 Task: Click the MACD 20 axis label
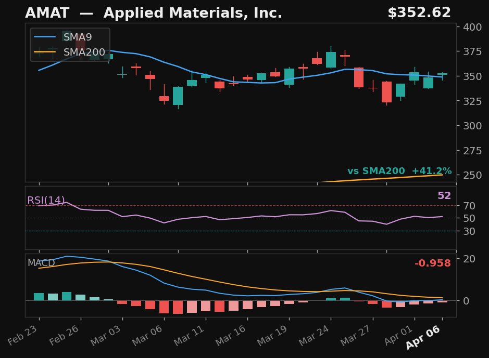tap(469, 259)
